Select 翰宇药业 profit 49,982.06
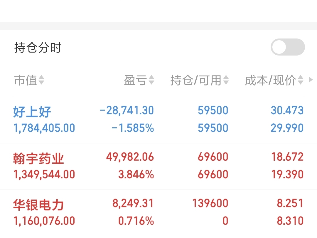 point(130,157)
